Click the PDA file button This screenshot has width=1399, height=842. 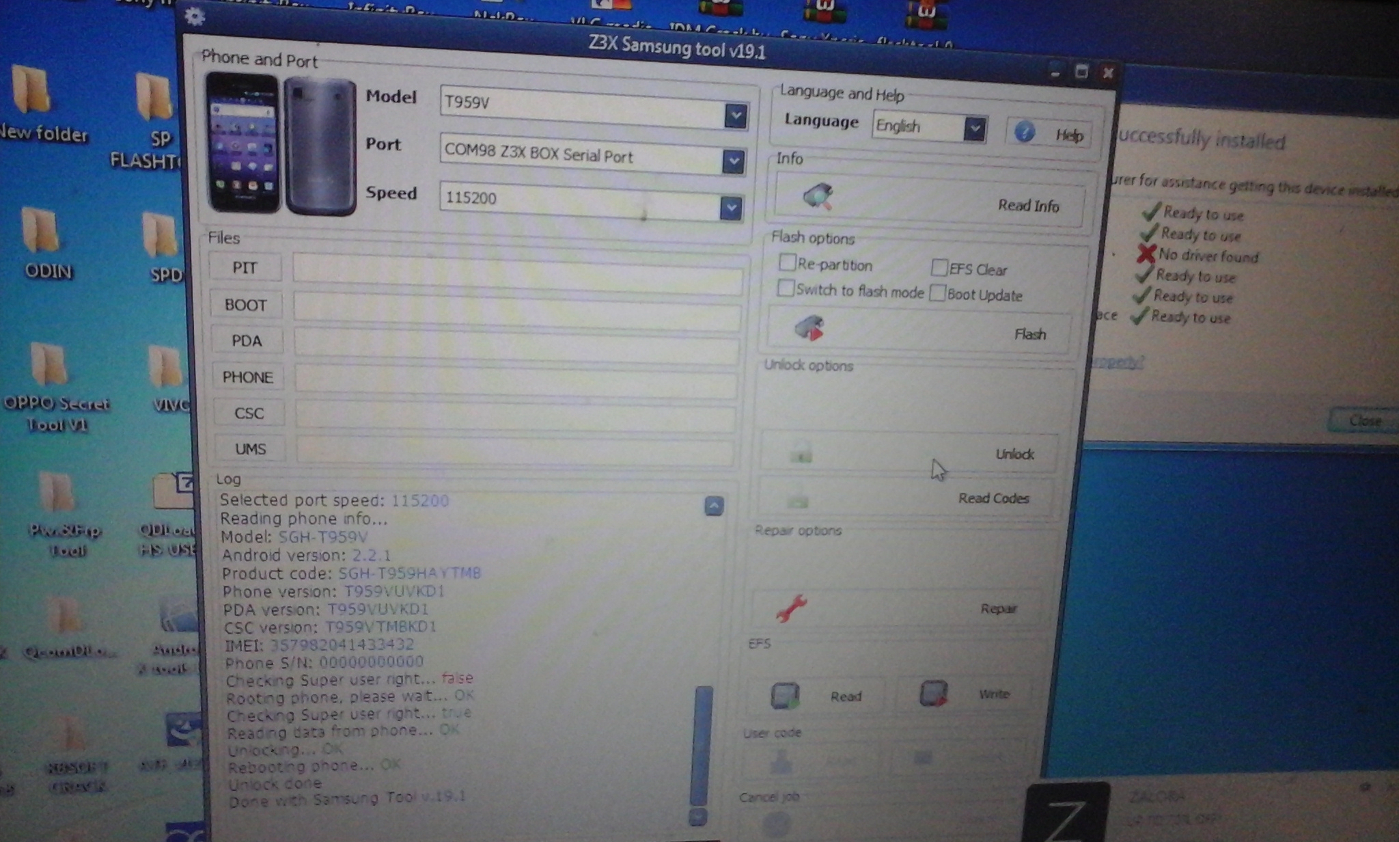[247, 340]
